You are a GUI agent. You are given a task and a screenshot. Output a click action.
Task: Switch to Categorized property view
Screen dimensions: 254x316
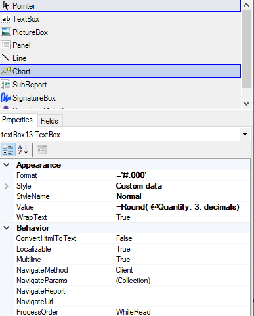click(x=8, y=150)
